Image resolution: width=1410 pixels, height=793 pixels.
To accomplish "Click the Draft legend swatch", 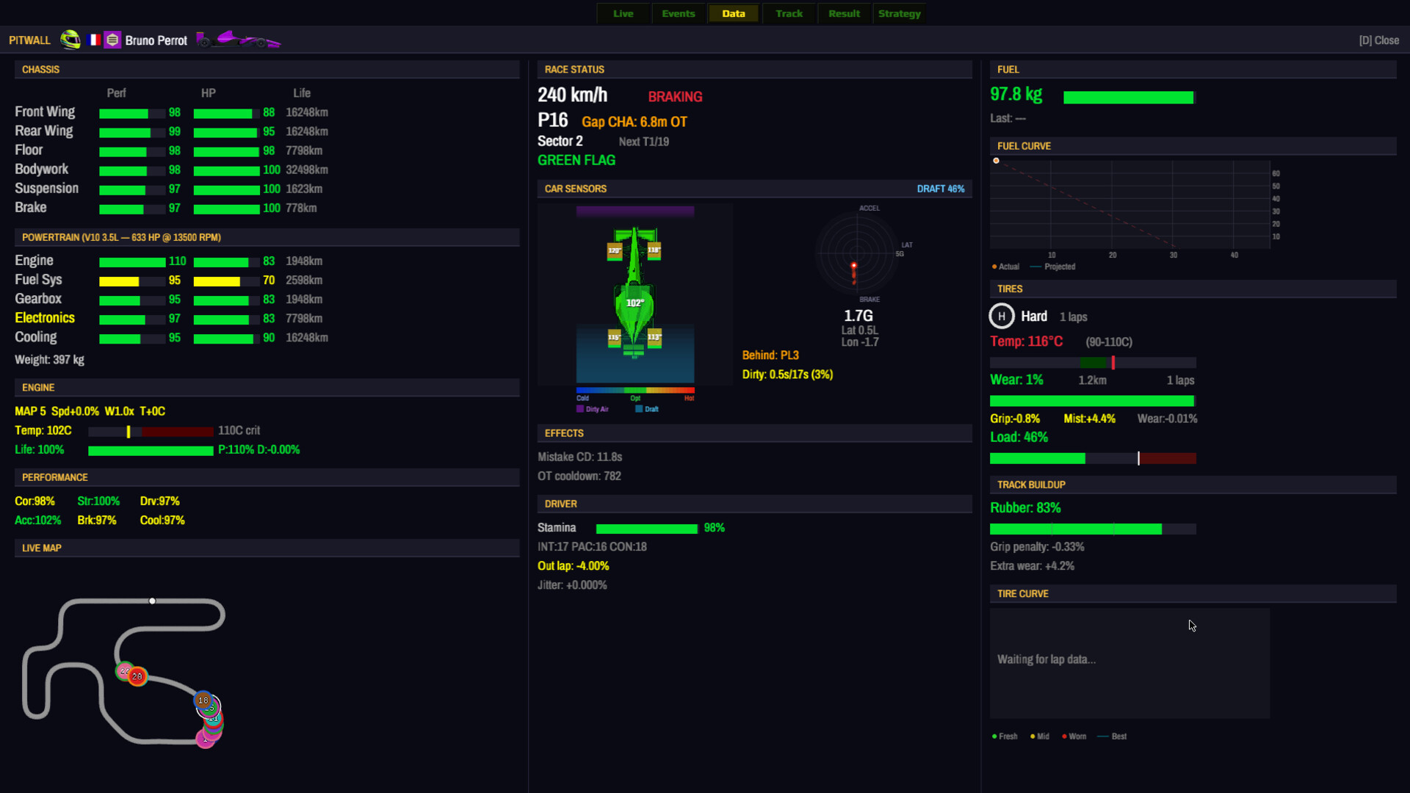I will (639, 409).
